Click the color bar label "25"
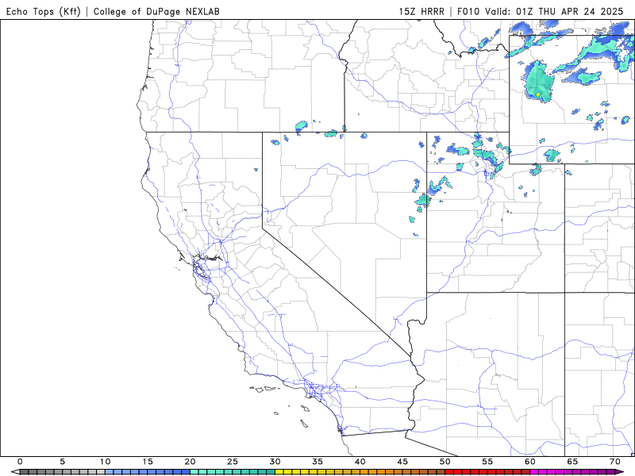The image size is (635, 476). coord(233,462)
